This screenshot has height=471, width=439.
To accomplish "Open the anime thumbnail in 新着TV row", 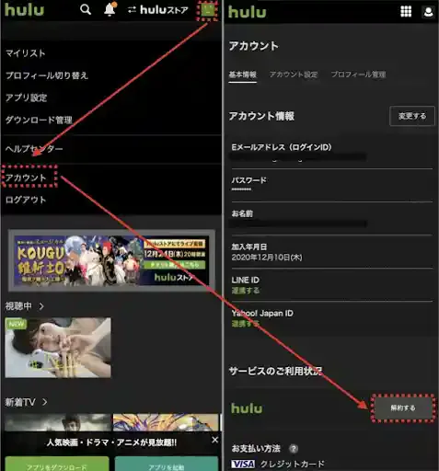I will (166, 422).
